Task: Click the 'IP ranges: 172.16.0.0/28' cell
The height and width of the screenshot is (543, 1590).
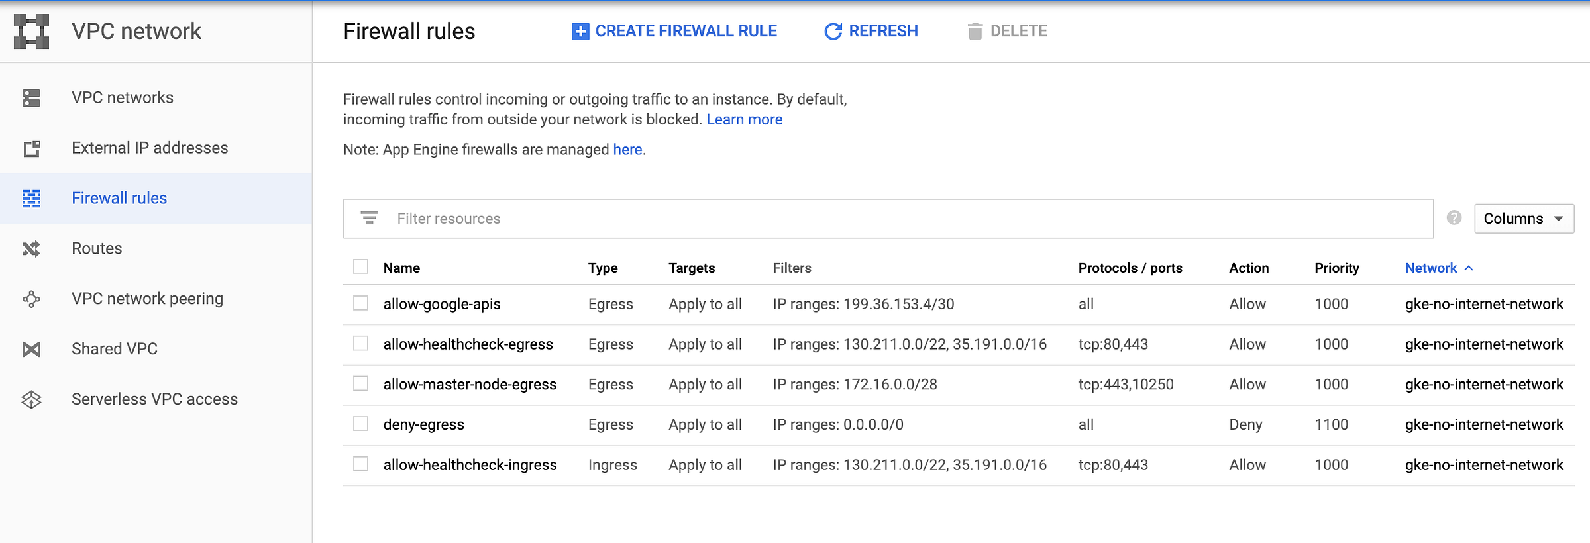Action: 855,385
